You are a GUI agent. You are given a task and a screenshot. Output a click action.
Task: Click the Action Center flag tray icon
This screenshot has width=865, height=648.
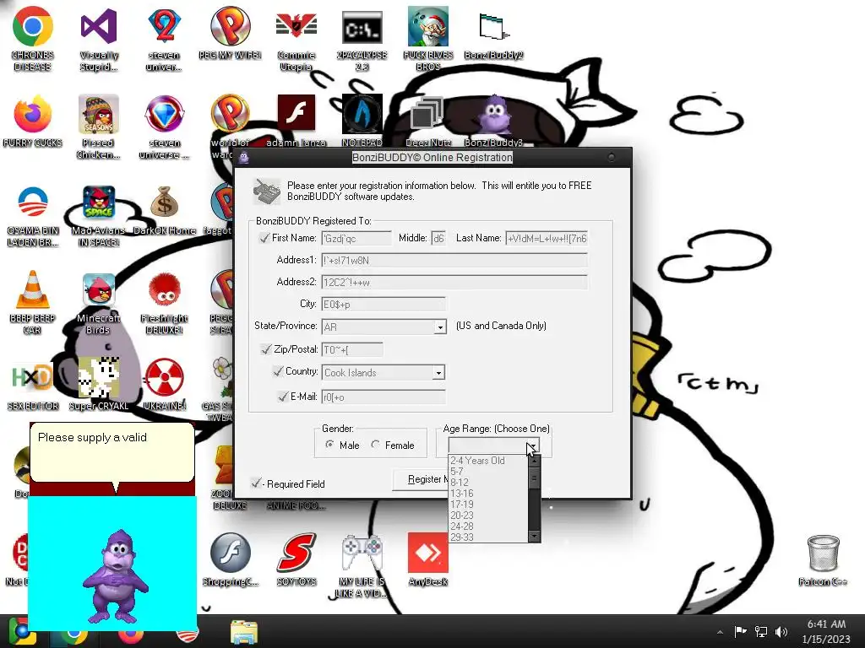[x=740, y=631]
